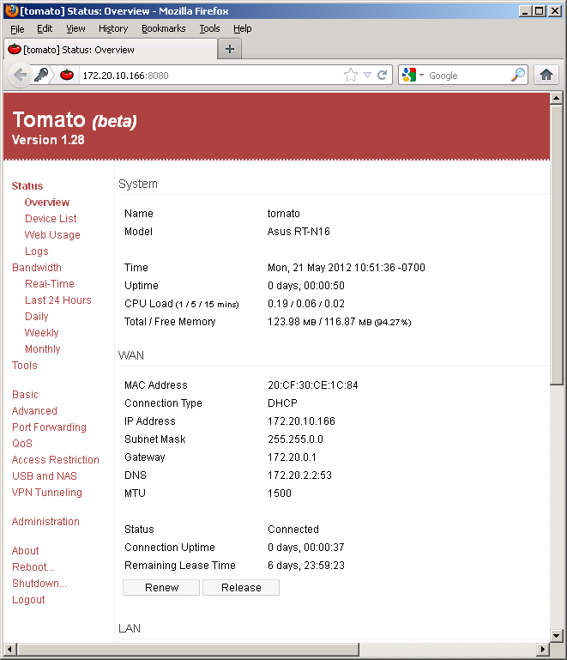The width and height of the screenshot is (567, 660).
Task: Click the Google search engine icon
Action: 409,76
